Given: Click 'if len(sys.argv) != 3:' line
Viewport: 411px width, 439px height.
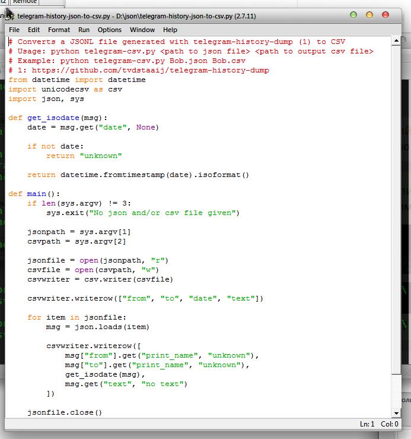Looking at the screenshot, I should click(x=79, y=203).
